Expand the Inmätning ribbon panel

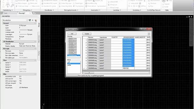pyautogui.click(x=137, y=10)
